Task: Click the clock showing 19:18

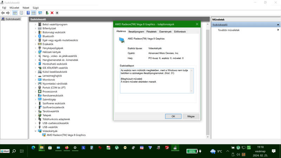Action: tap(260, 147)
